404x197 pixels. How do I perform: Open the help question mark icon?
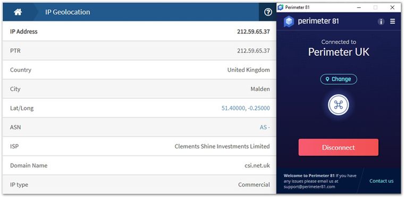tap(268, 12)
